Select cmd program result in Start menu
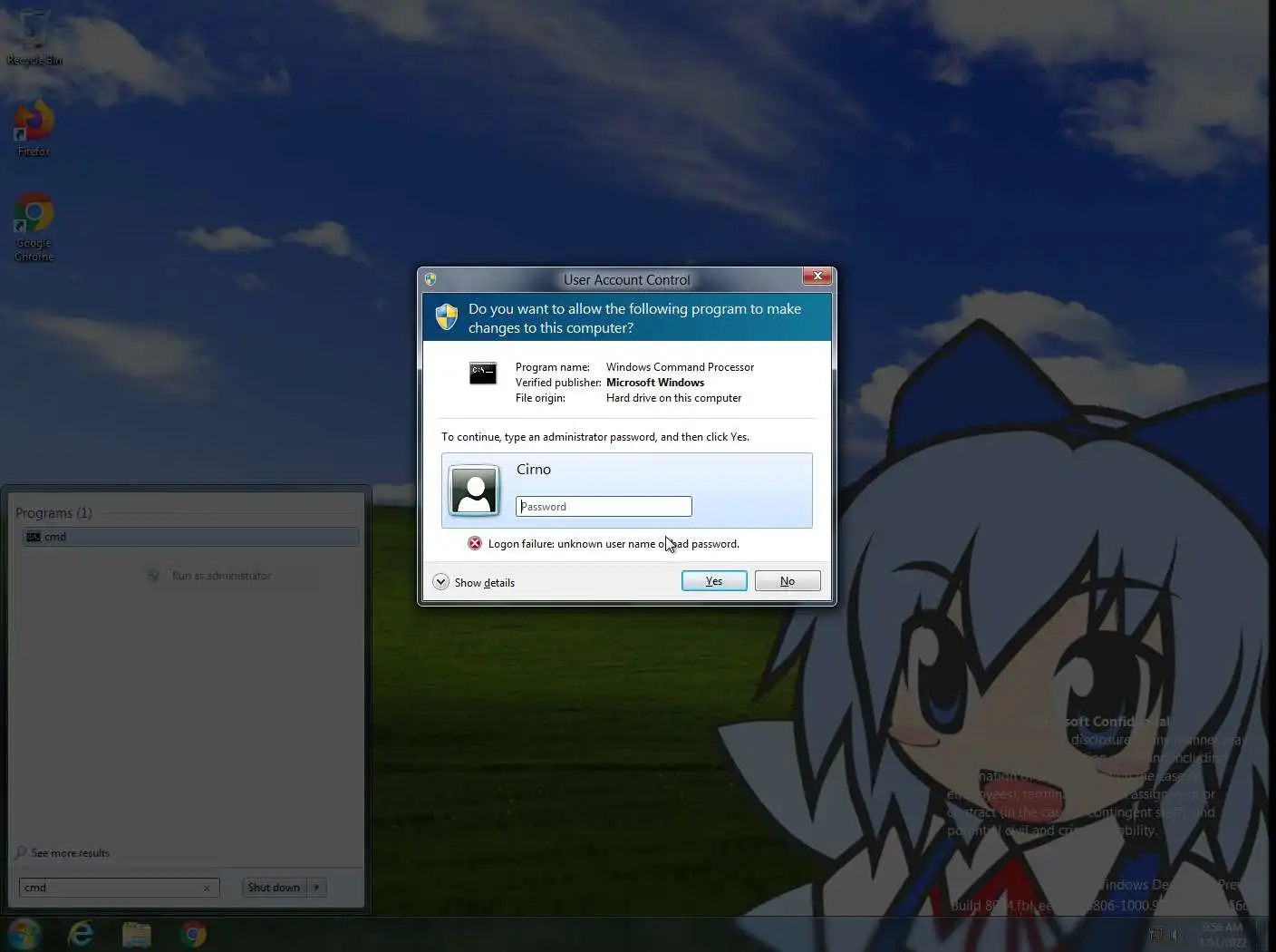The width and height of the screenshot is (1276, 952). 190,537
